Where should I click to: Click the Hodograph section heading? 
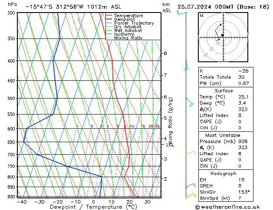(x=224, y=174)
